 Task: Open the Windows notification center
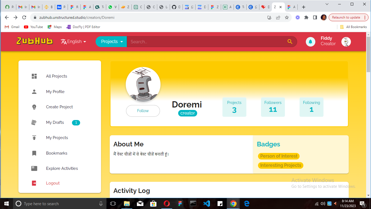(x=362, y=204)
